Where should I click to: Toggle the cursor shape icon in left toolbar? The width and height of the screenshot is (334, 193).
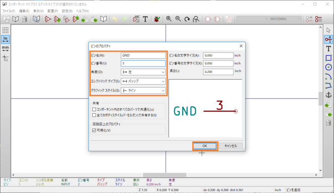[x=5, y=58]
